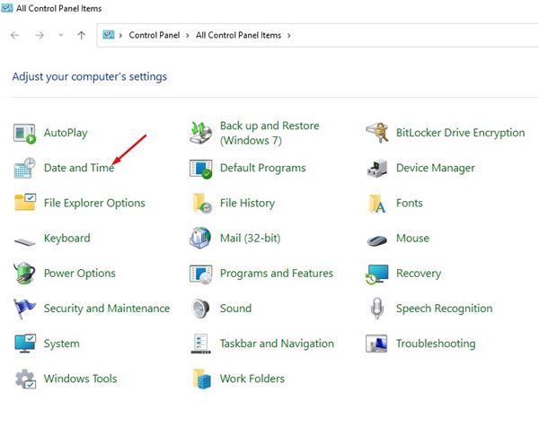This screenshot has height=435, width=539.
Task: Expand the chevron after All Control Panel Items
Action: tap(287, 36)
